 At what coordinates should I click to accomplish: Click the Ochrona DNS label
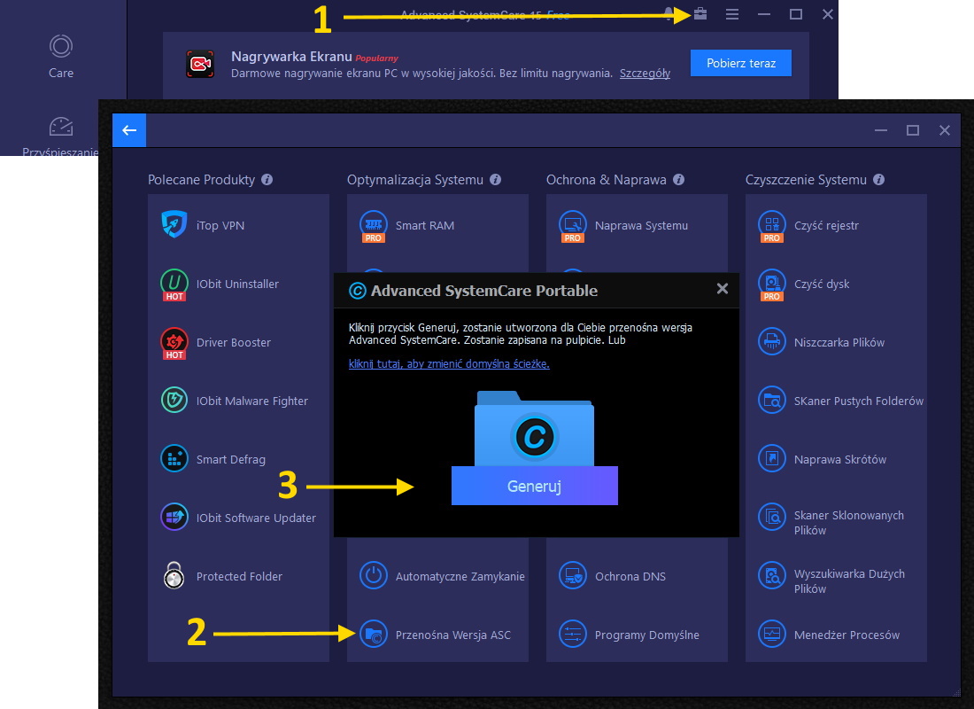coord(630,577)
